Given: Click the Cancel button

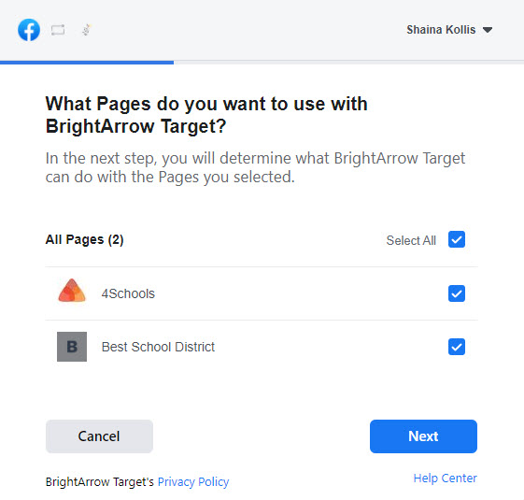Looking at the screenshot, I should (99, 436).
